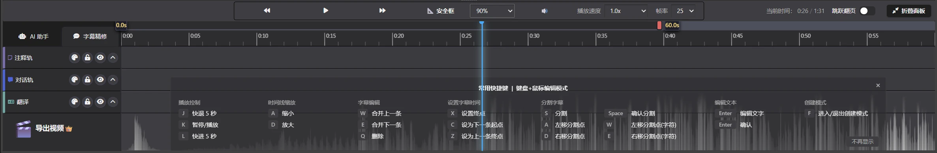Toggle lock on the 注释轨 track
Screen dimensions: 937x153
click(87, 58)
